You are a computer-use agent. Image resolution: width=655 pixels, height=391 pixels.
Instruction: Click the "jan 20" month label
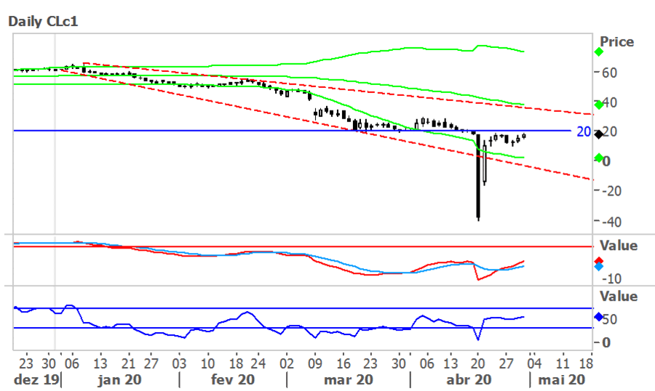[119, 379]
